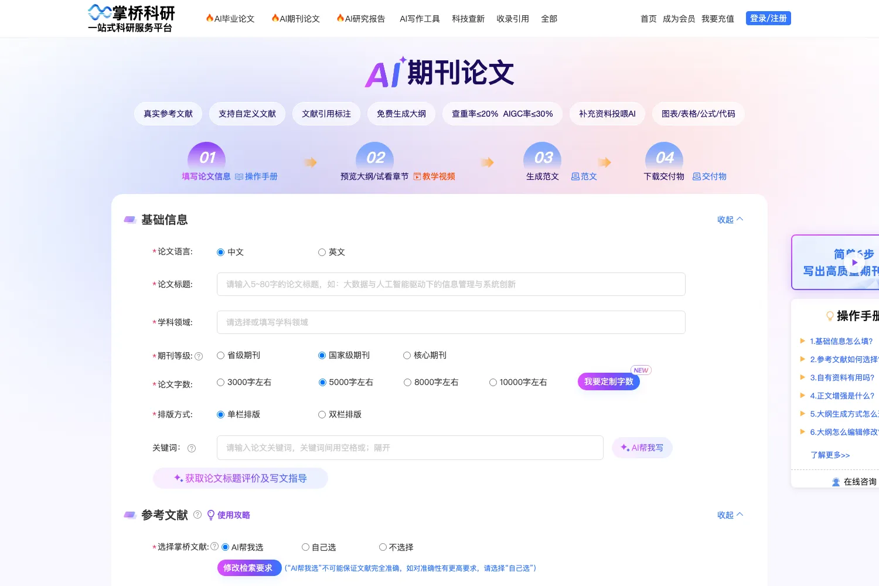Click the 补充资料投喂AI feature tag
879x586 pixels.
pyautogui.click(x=607, y=114)
